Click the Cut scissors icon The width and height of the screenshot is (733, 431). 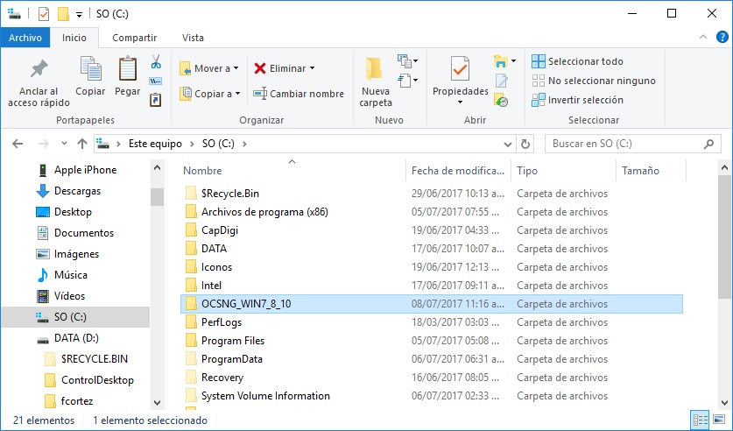156,61
